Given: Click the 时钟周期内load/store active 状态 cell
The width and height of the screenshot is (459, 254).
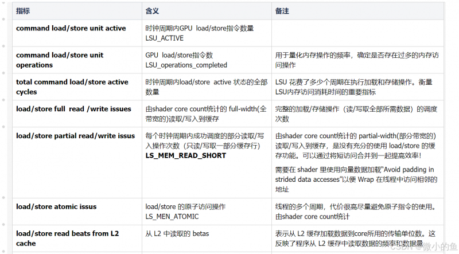Looking at the screenshot, I should [207, 87].
